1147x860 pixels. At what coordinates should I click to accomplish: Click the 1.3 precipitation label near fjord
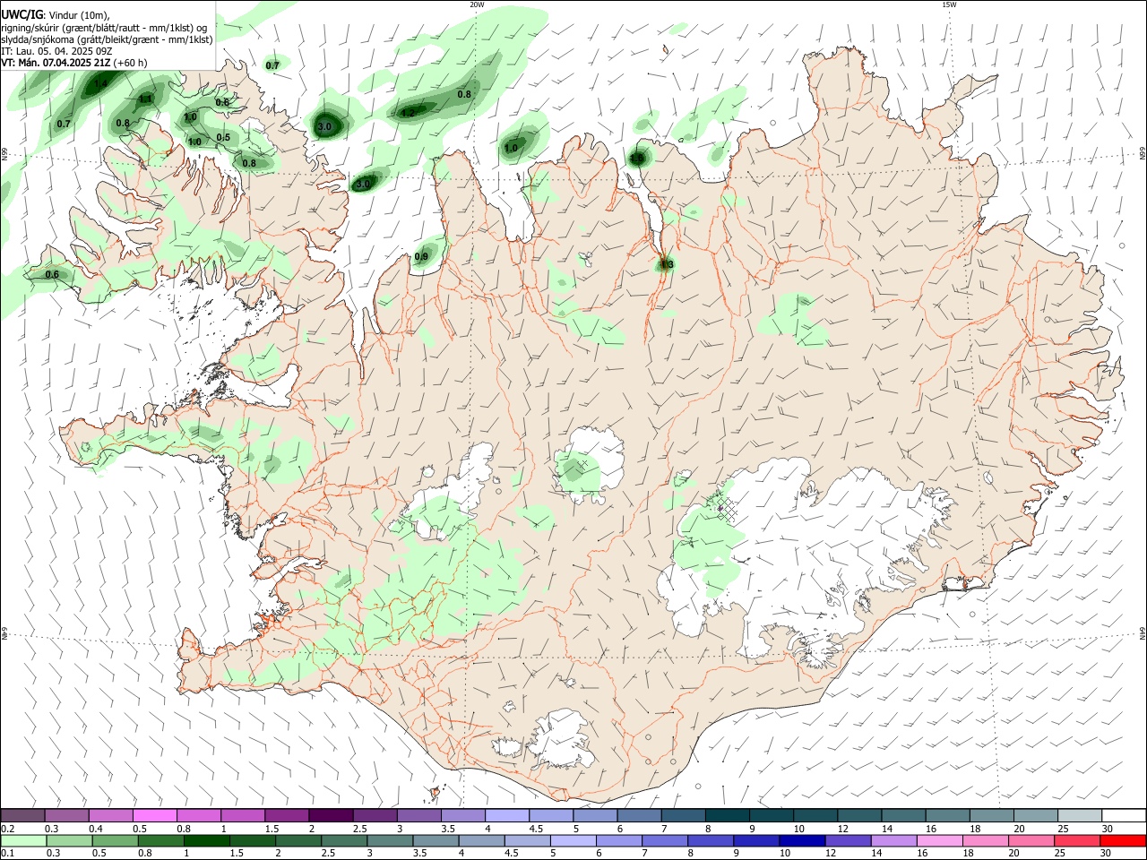coord(666,264)
